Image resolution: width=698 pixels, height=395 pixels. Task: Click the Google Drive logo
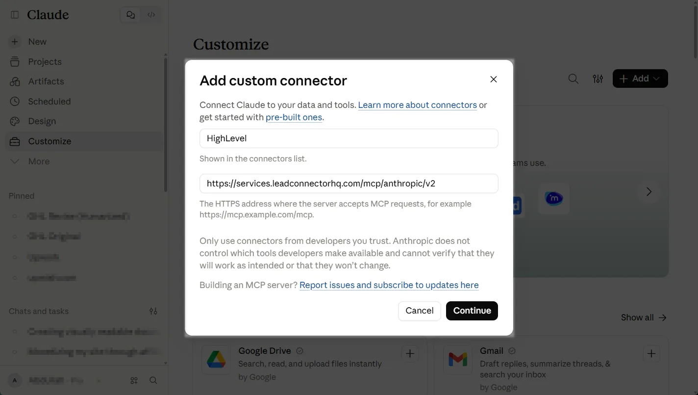click(216, 360)
